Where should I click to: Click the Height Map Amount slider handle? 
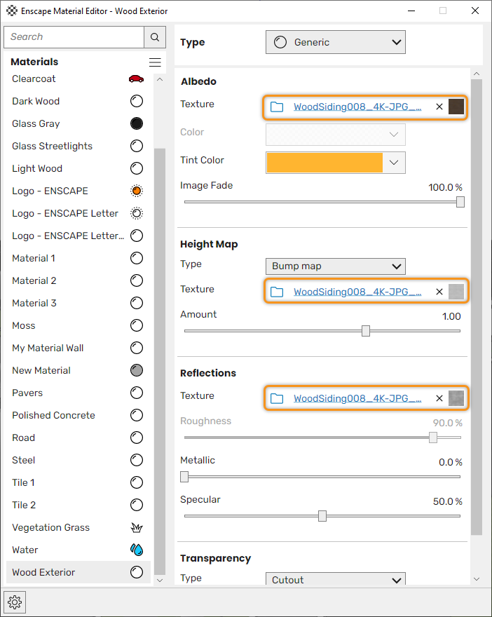pos(366,331)
